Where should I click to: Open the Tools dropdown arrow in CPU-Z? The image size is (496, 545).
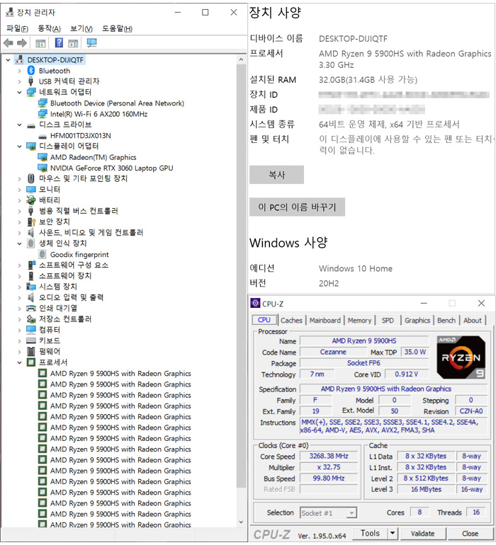393,533
